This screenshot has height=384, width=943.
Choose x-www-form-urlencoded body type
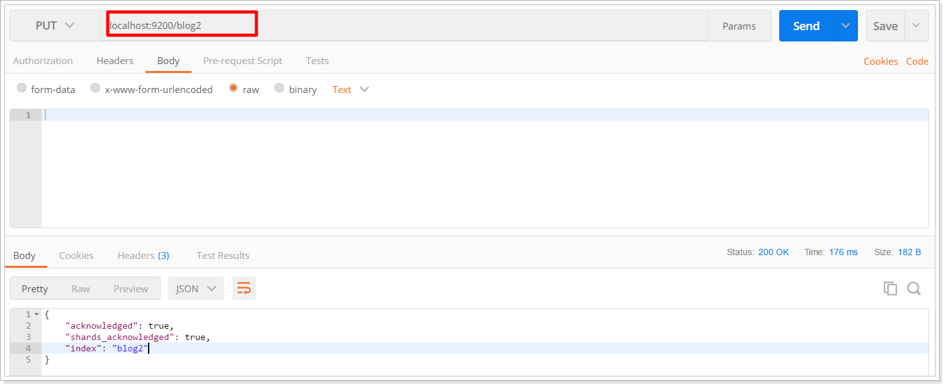click(x=96, y=89)
